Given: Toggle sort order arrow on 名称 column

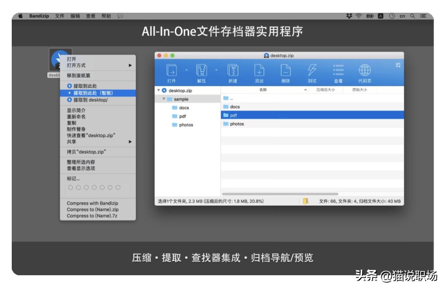Looking at the screenshot, I should pyautogui.click(x=305, y=90).
